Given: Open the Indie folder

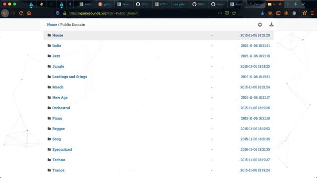Looking at the screenshot, I should 56,45.
